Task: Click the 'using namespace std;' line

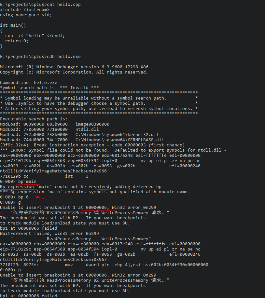Action: coord(26,15)
